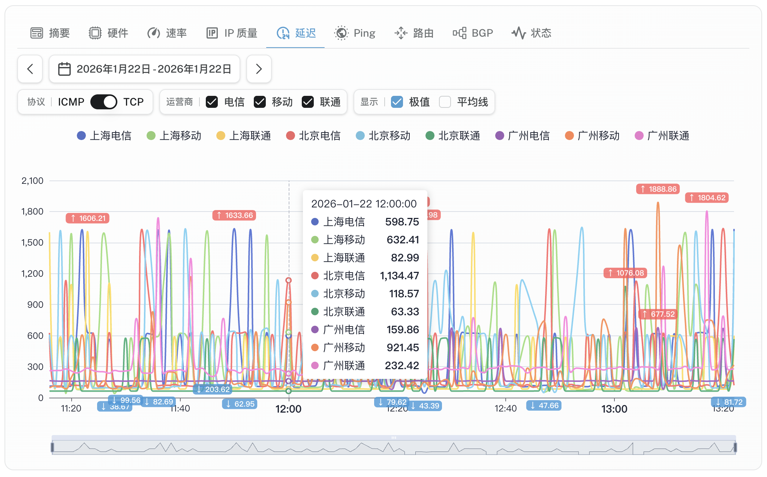Click the left chevron to view previous date
This screenshot has height=477, width=767.
point(30,69)
